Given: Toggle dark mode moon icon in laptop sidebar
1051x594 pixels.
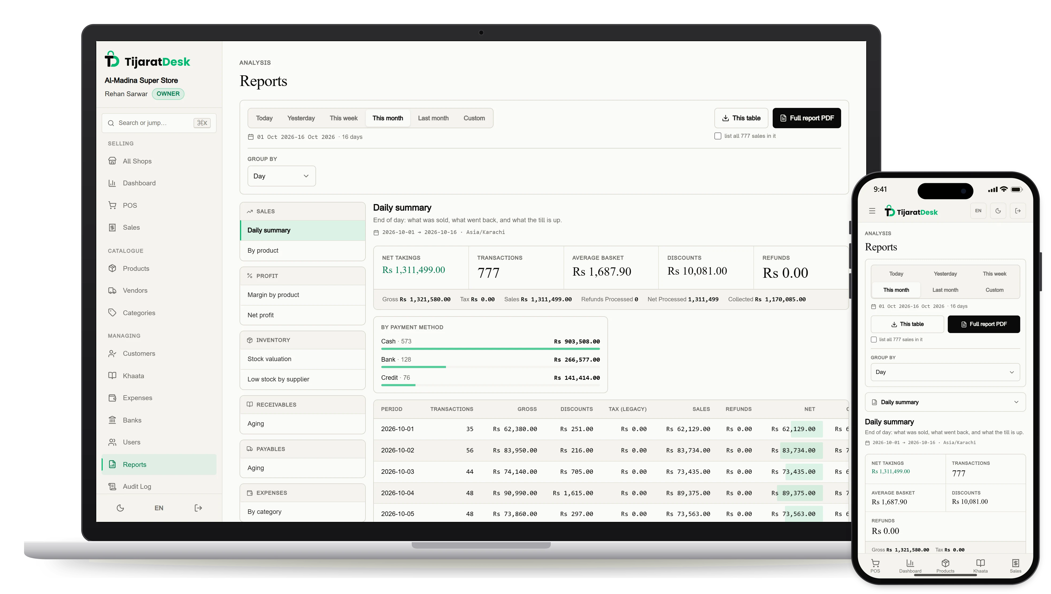Looking at the screenshot, I should point(120,508).
